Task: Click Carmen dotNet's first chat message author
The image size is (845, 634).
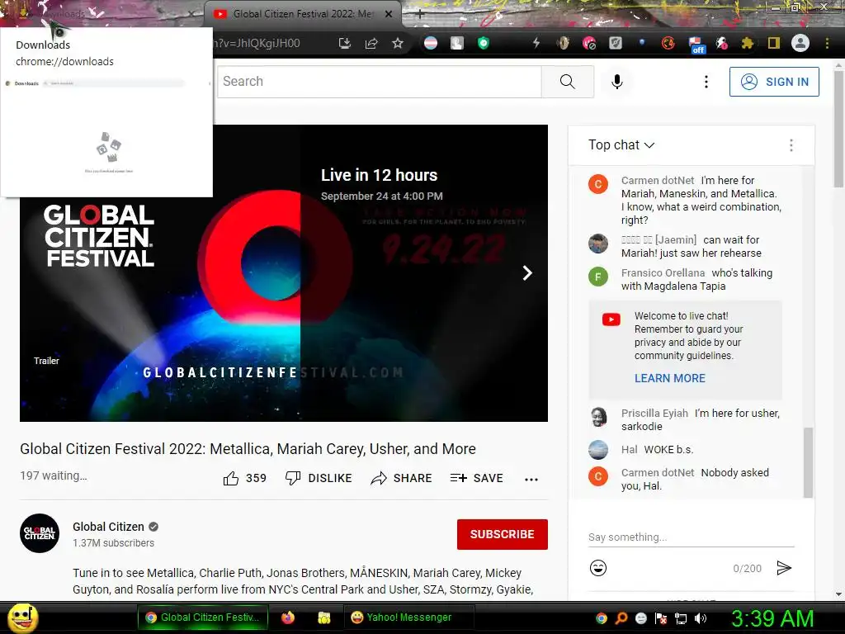Action: pyautogui.click(x=658, y=181)
